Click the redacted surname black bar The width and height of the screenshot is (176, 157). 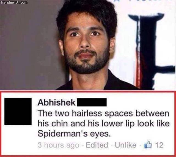click(x=92, y=102)
